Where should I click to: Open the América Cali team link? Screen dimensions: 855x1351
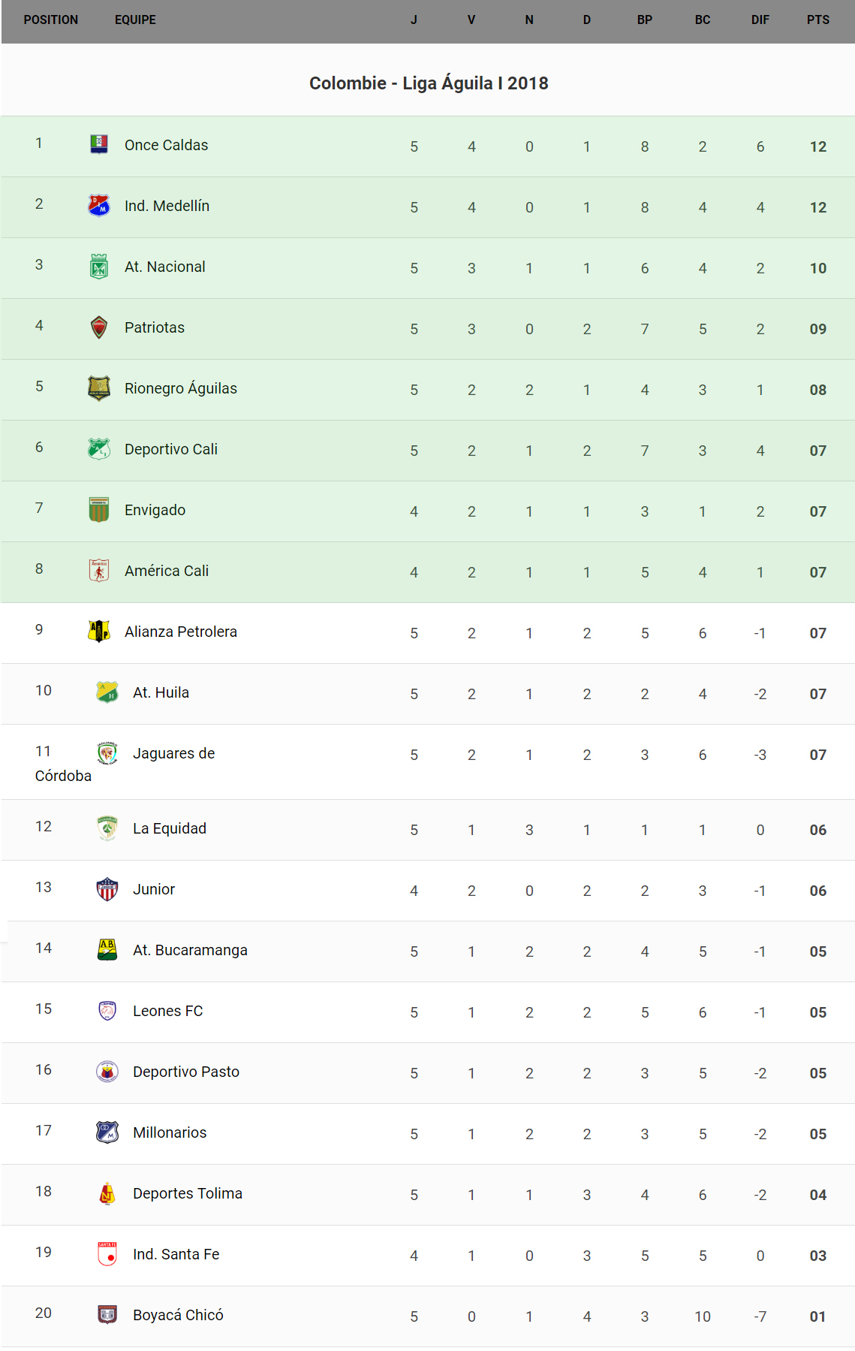pos(167,571)
